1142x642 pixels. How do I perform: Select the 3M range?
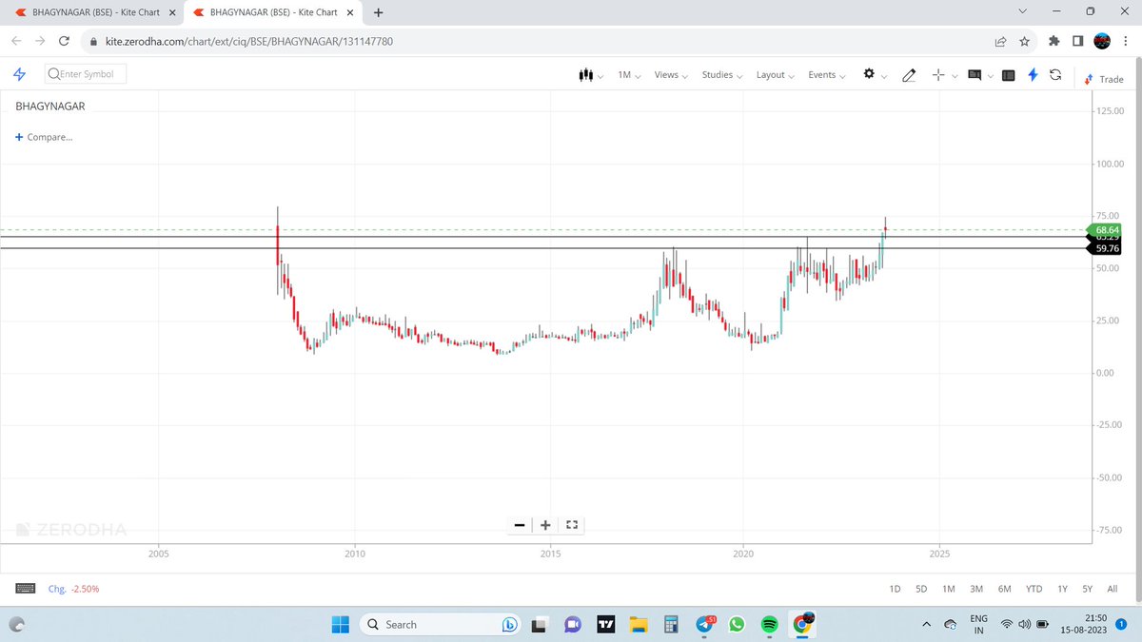tap(976, 589)
